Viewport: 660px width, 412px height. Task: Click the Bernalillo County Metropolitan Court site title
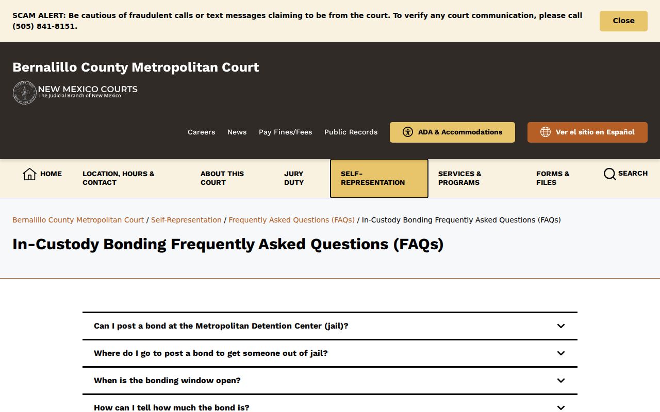pos(136,67)
